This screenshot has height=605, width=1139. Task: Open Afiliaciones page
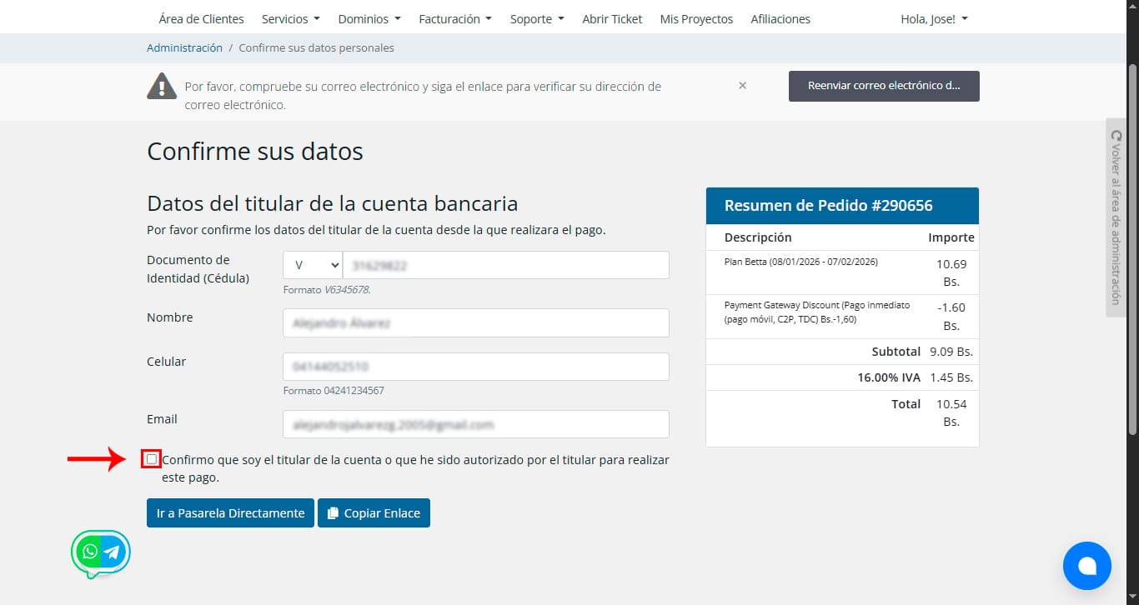pyautogui.click(x=780, y=18)
